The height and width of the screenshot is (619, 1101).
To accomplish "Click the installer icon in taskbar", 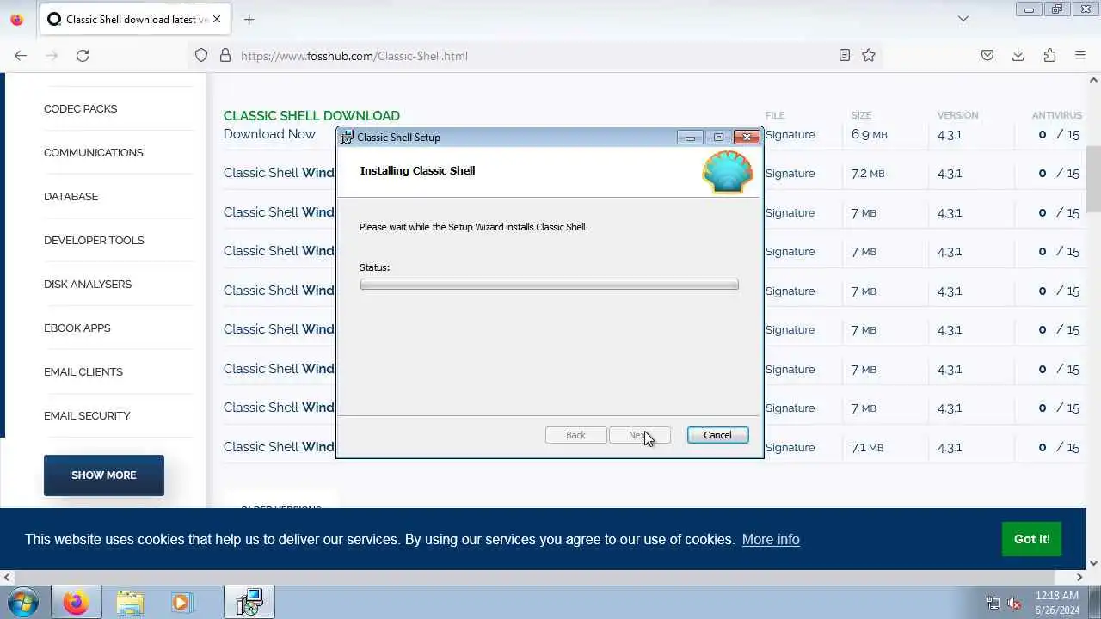I will point(249,603).
